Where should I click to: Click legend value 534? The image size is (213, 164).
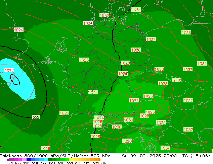pyautogui.click(x=52, y=163)
